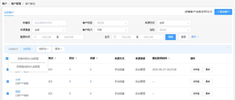Open the 性别 dropdown
The height and width of the screenshot is (100, 236).
pyautogui.click(x=174, y=30)
